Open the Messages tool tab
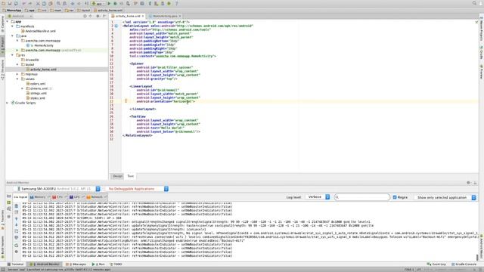484x272 pixels. (76, 264)
